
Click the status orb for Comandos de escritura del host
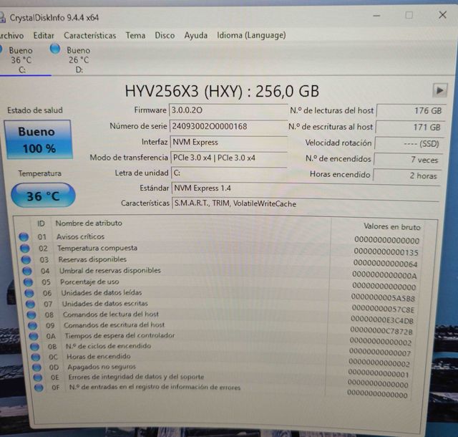(32, 325)
